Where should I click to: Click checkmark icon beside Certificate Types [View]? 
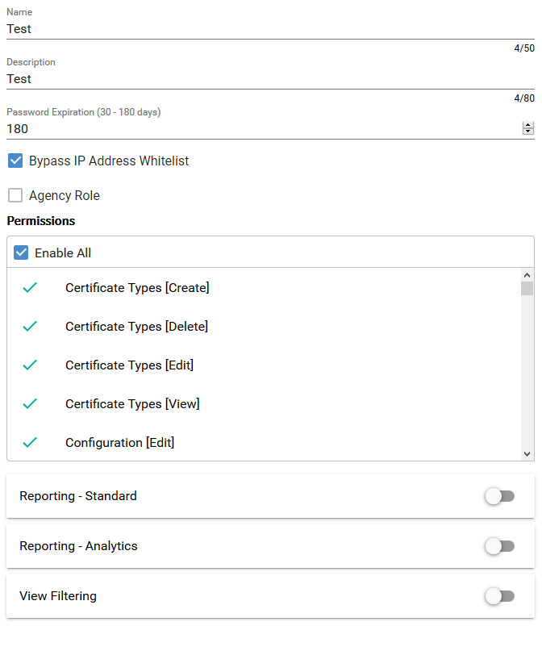(30, 404)
